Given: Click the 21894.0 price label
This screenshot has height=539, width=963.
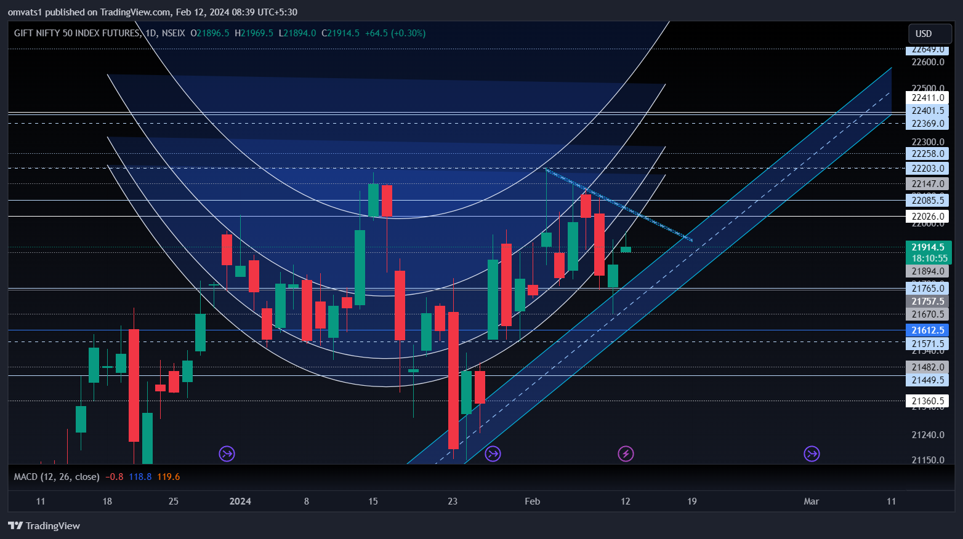Looking at the screenshot, I should (927, 271).
